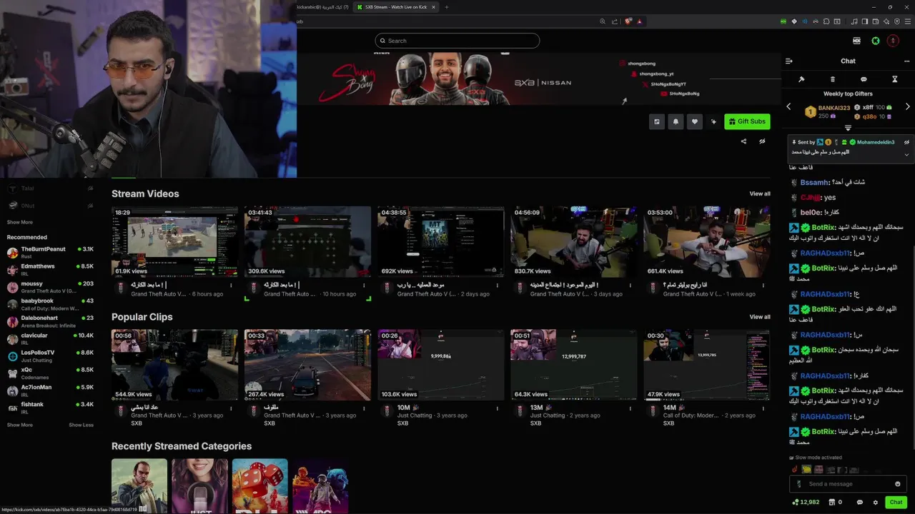Viewport: 915px width, 514px height.
Task: Click Show More under followed channels
Action: click(x=20, y=222)
